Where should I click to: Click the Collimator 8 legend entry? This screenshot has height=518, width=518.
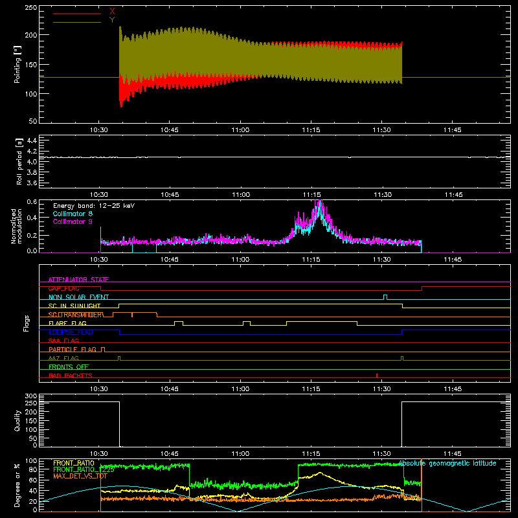73,214
